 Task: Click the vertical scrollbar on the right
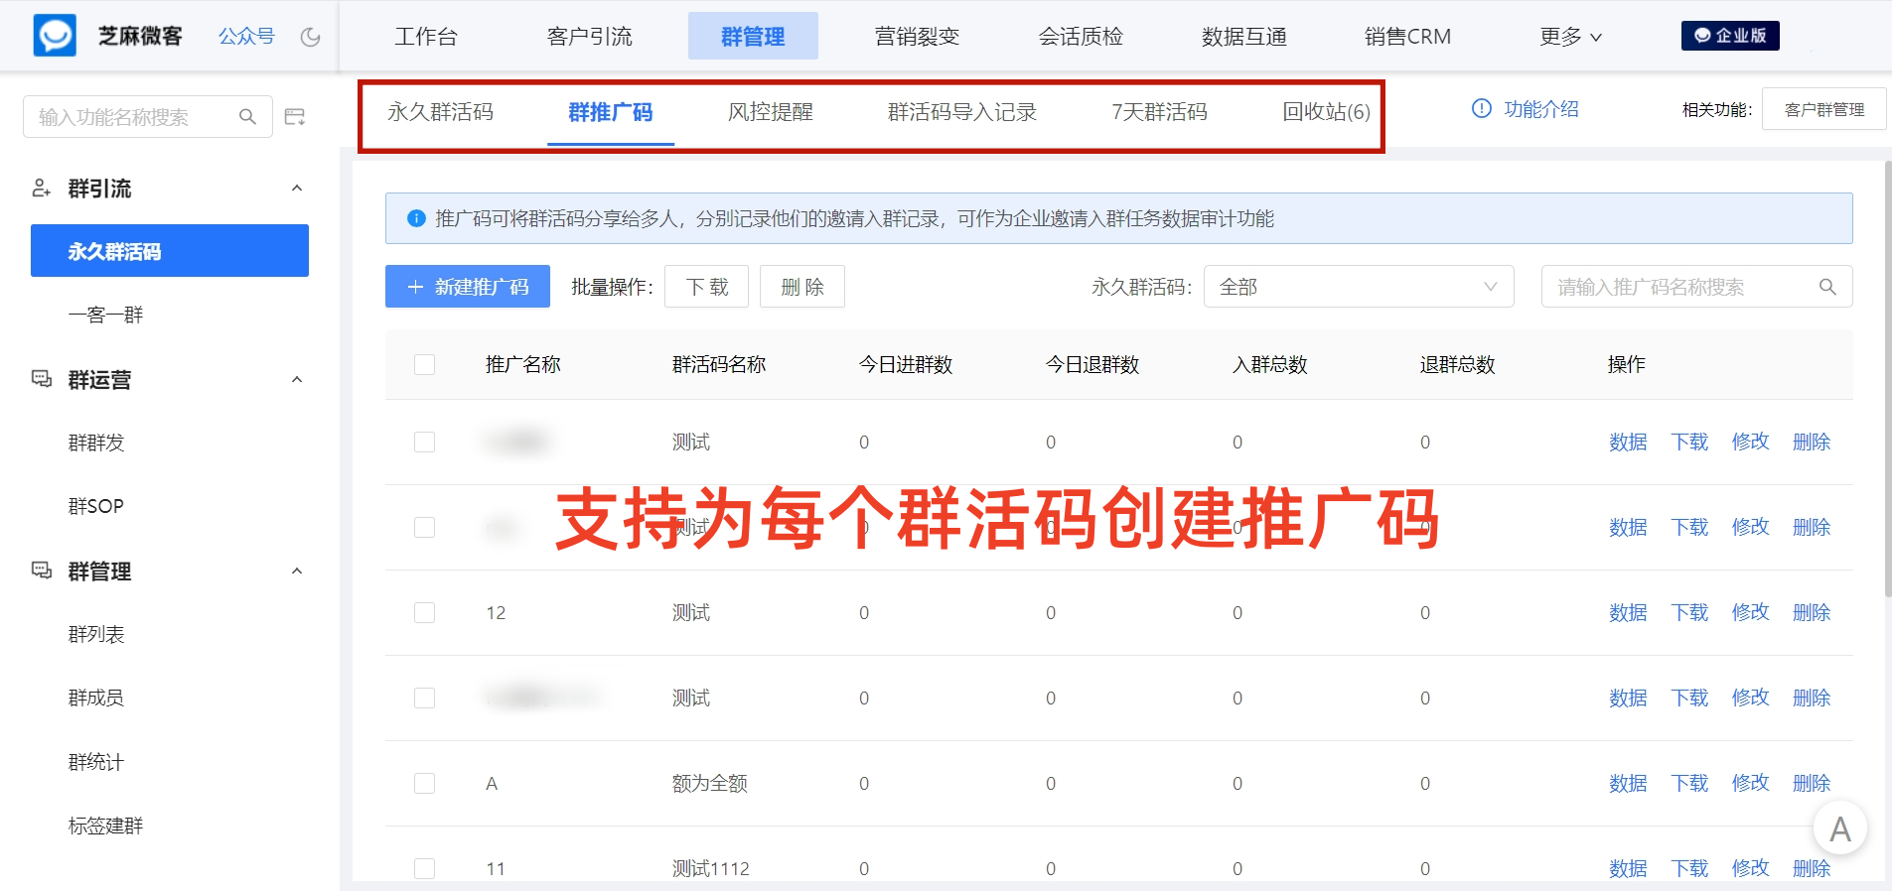coord(1888,377)
